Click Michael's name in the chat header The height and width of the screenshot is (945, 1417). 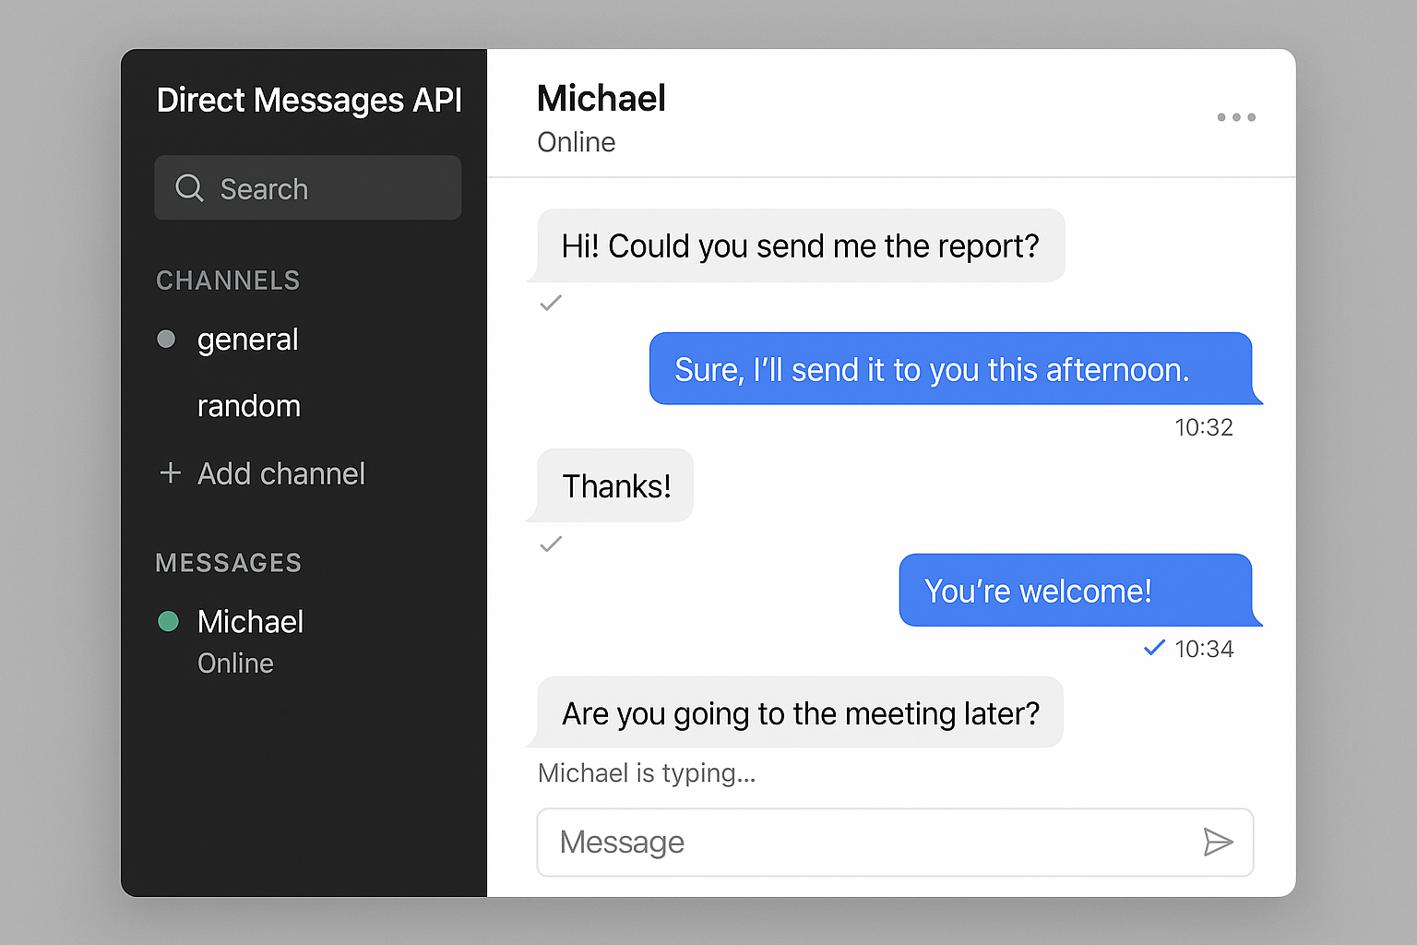pos(601,99)
